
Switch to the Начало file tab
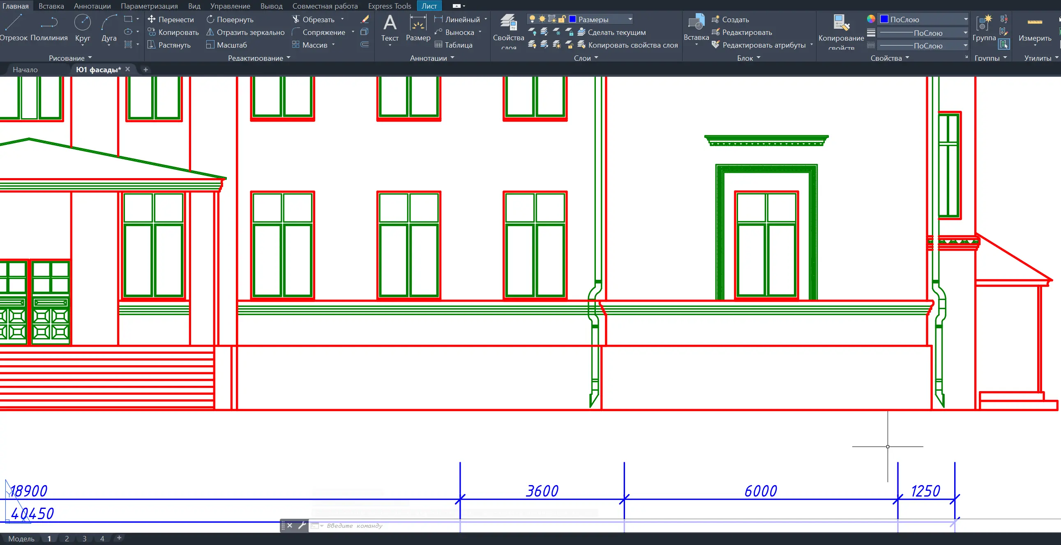(25, 69)
